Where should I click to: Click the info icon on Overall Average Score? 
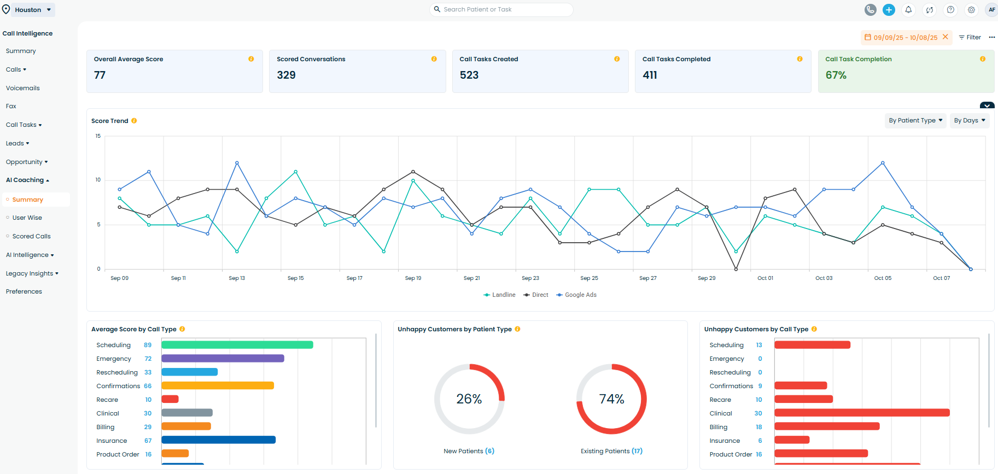251,59
